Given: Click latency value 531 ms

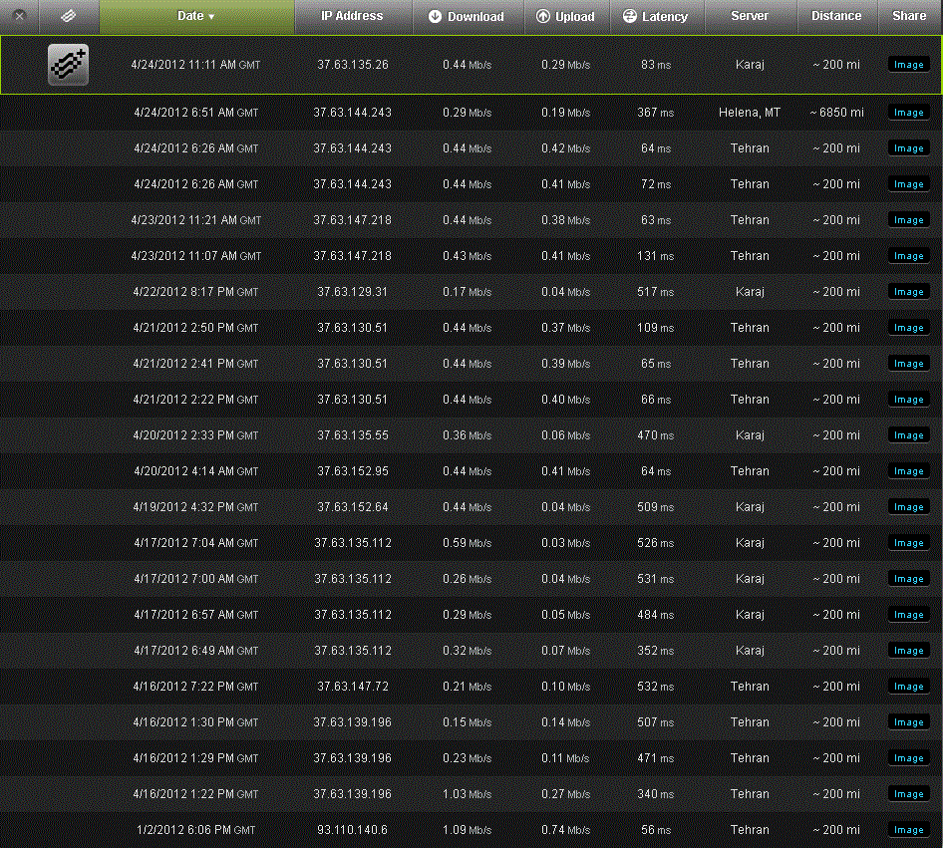Looking at the screenshot, I should pyautogui.click(x=656, y=579).
